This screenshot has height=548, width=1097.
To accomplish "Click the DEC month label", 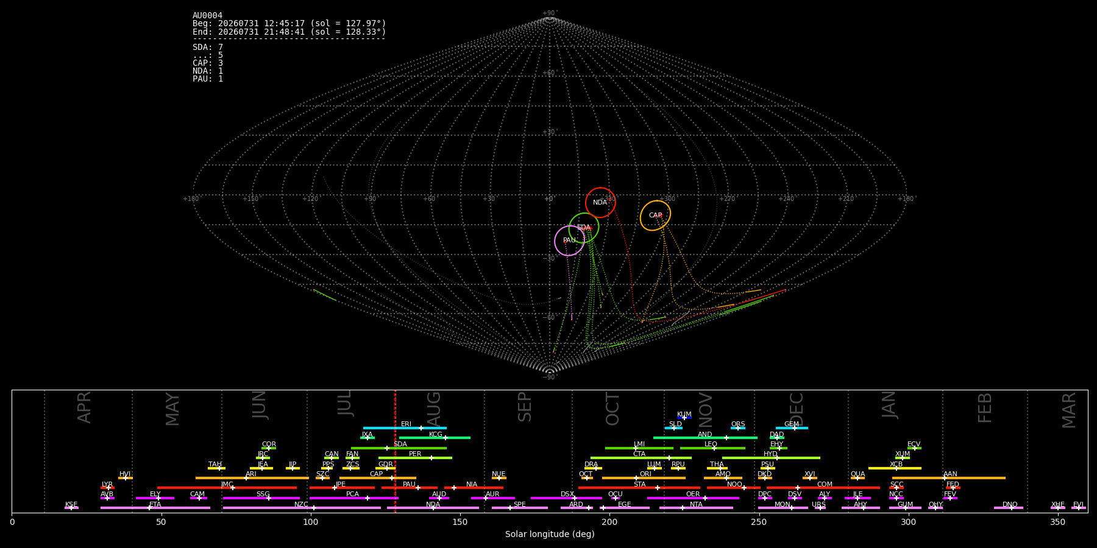I will [797, 409].
